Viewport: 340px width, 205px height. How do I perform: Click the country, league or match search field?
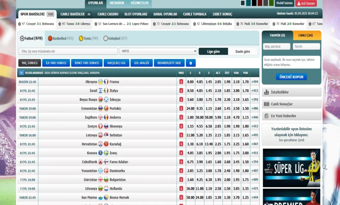(68, 51)
